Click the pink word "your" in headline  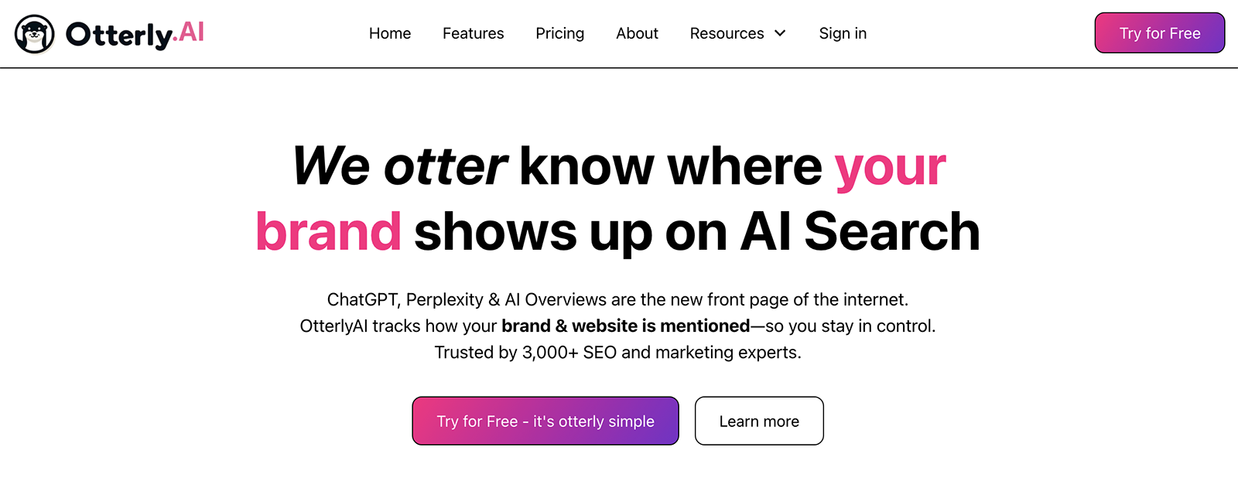click(890, 166)
